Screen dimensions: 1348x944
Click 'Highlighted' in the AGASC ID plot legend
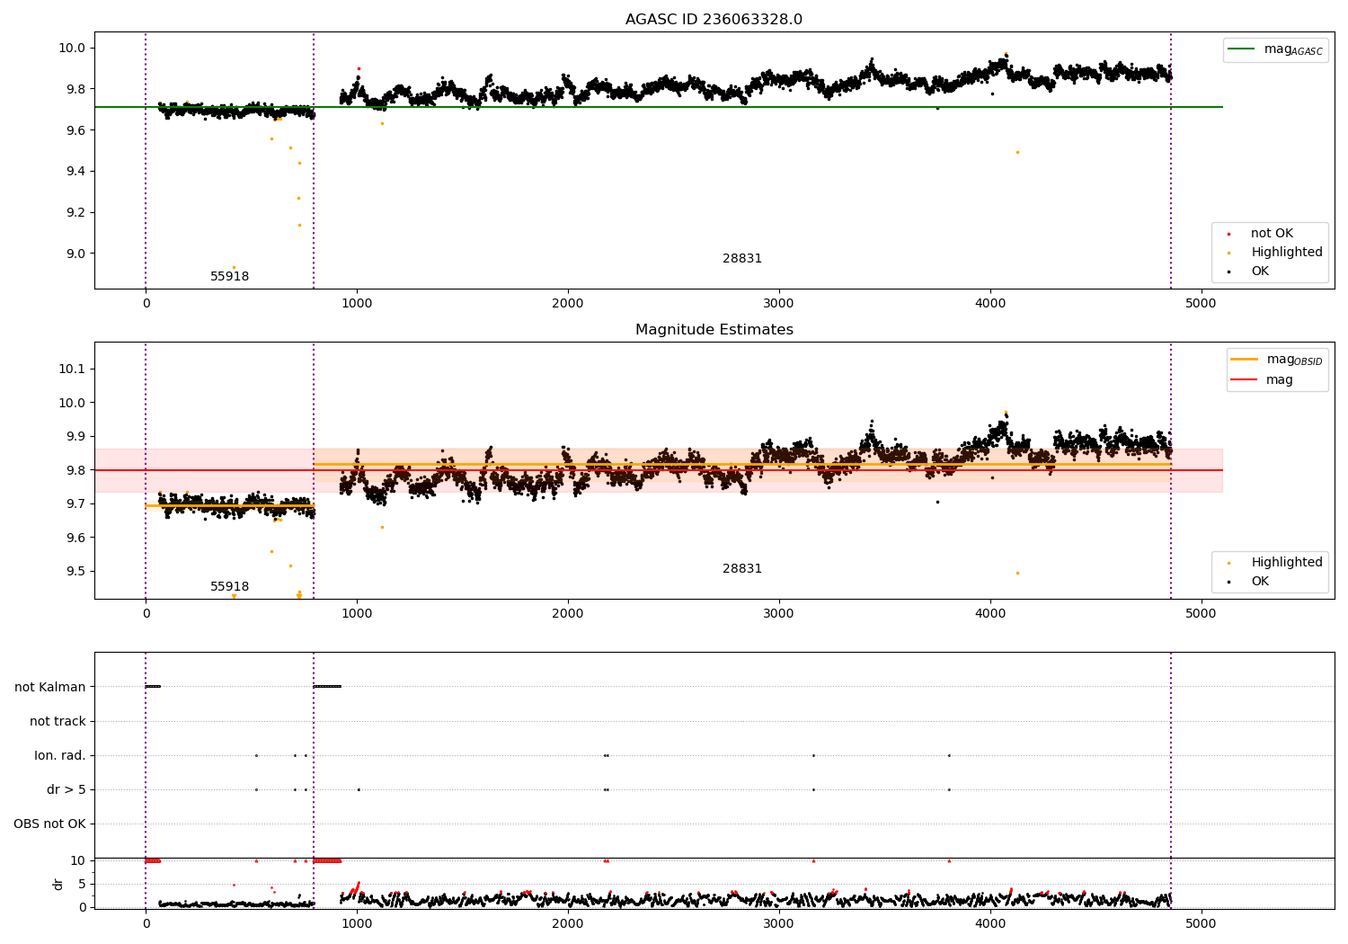1286,253
